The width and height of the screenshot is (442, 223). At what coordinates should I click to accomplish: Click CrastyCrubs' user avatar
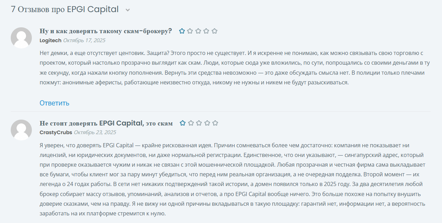click(x=21, y=130)
